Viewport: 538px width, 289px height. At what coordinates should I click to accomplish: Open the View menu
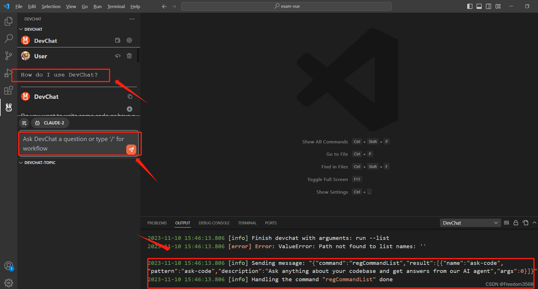(x=71, y=6)
